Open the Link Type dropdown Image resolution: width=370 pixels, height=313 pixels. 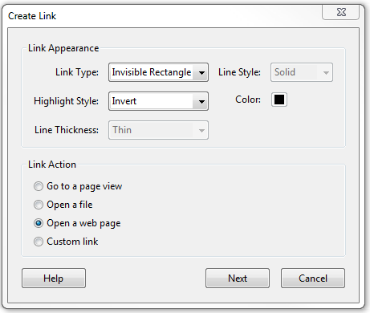(x=158, y=72)
